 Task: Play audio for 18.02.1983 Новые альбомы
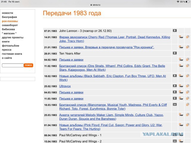point(175,76)
